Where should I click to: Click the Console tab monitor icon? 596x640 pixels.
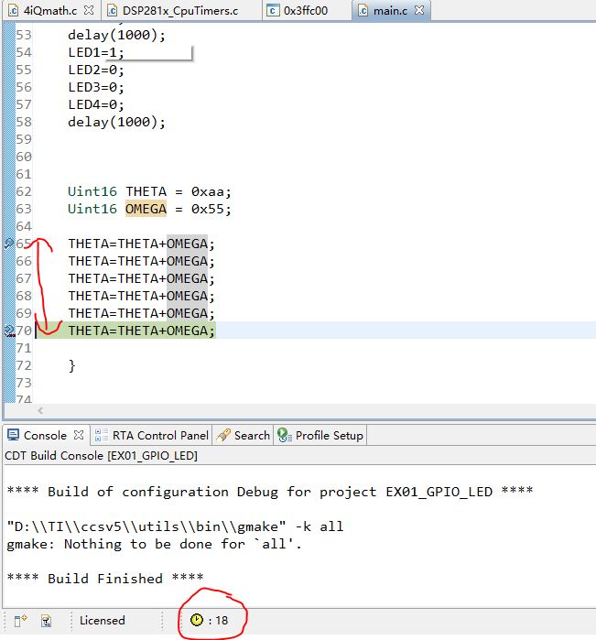pos(14,435)
